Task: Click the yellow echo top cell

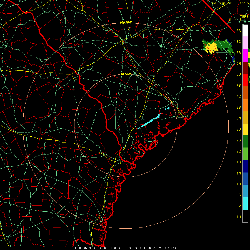Action: (212, 47)
